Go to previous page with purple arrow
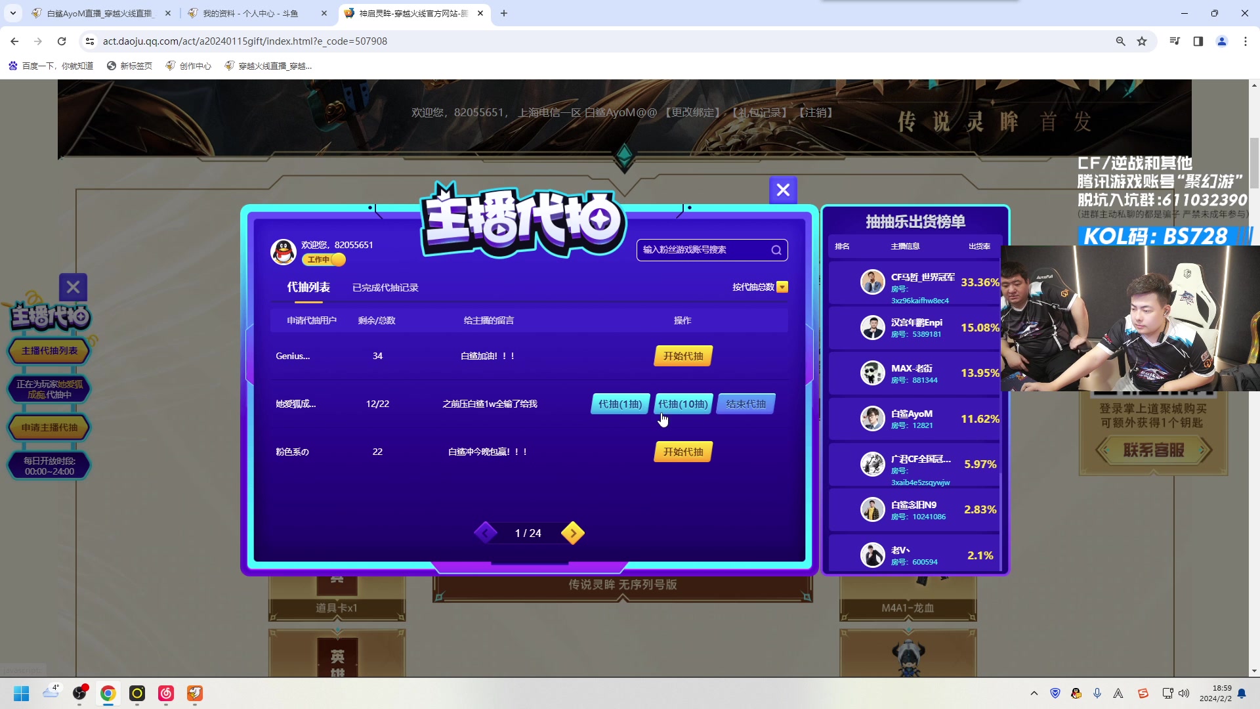 486,533
